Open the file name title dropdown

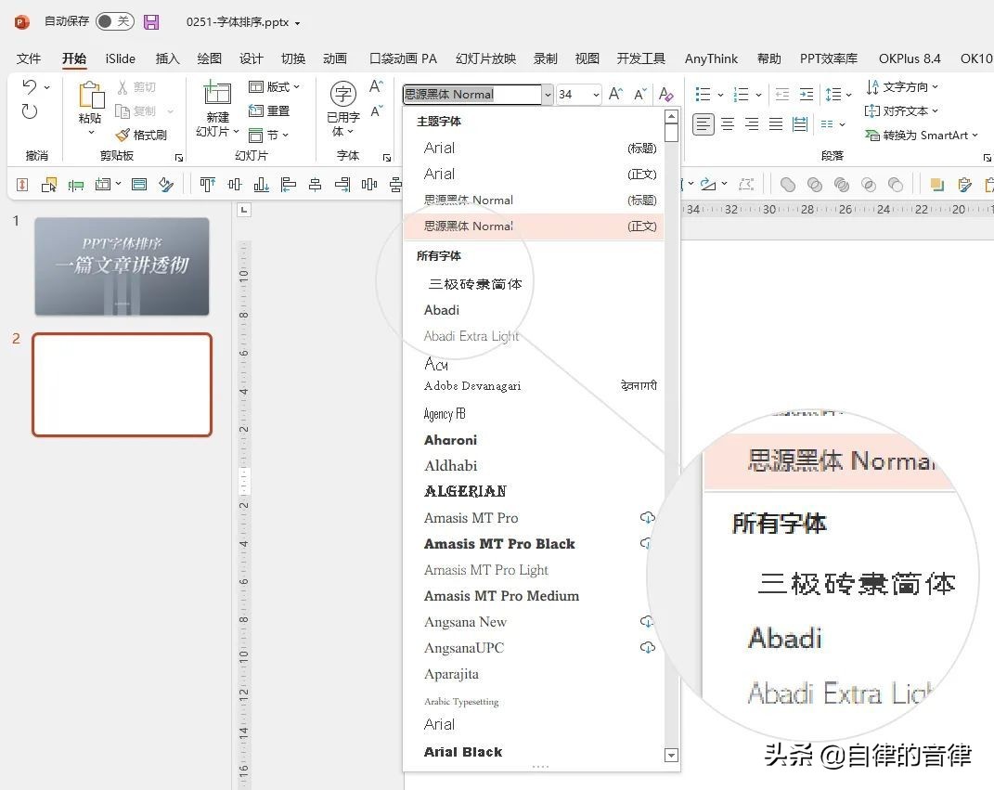coord(297,23)
